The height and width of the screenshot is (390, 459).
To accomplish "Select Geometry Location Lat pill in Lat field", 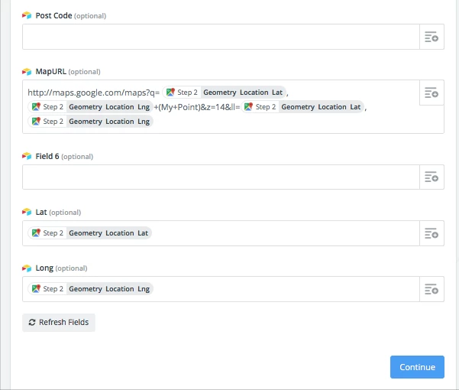I will (89, 233).
